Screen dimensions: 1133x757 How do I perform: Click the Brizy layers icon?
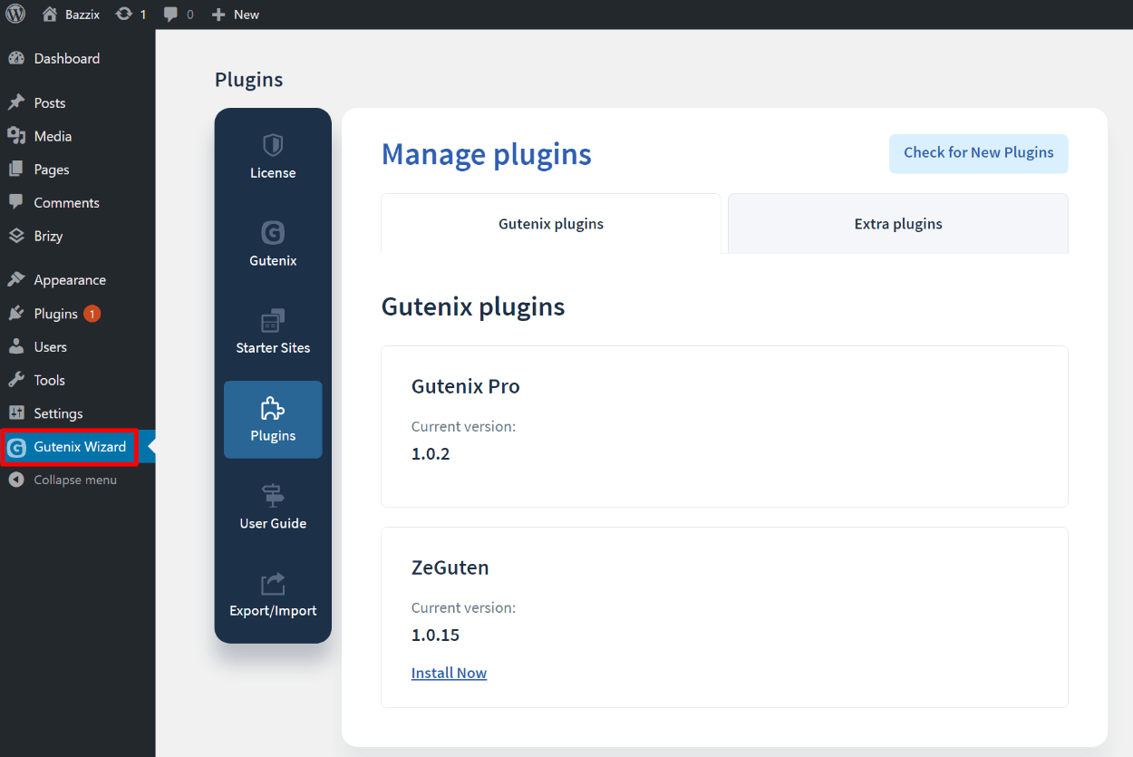pyautogui.click(x=16, y=236)
